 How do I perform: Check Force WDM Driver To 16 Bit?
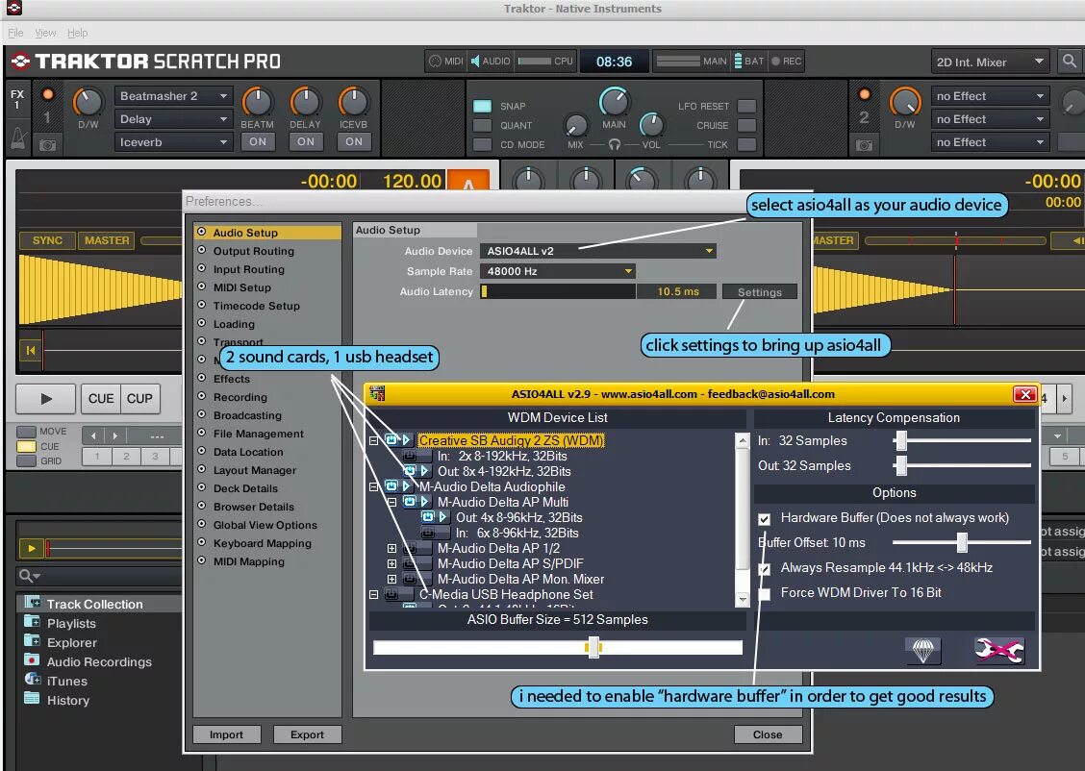point(764,593)
